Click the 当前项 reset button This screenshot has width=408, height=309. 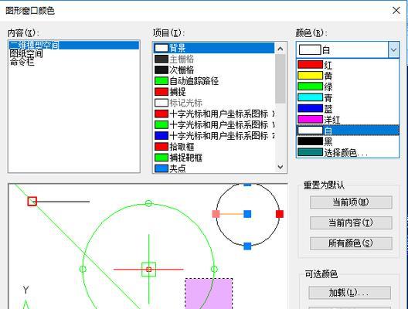click(351, 202)
